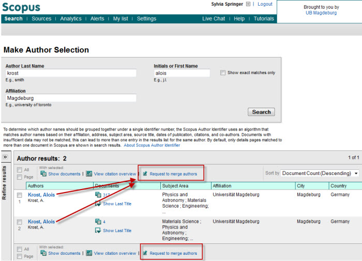Expand the plus icon next to Sylvia Springer
This screenshot has width=362, height=261.
[248, 4]
